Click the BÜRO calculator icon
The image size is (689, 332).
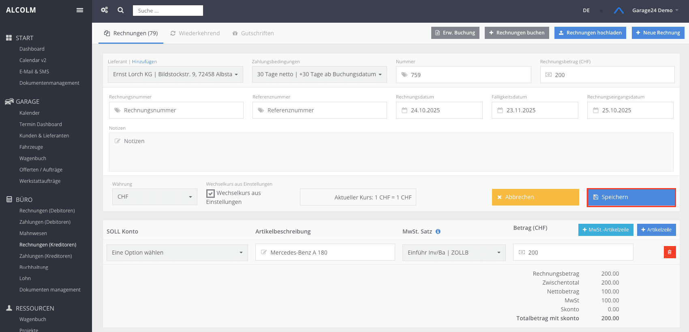[x=9, y=199]
